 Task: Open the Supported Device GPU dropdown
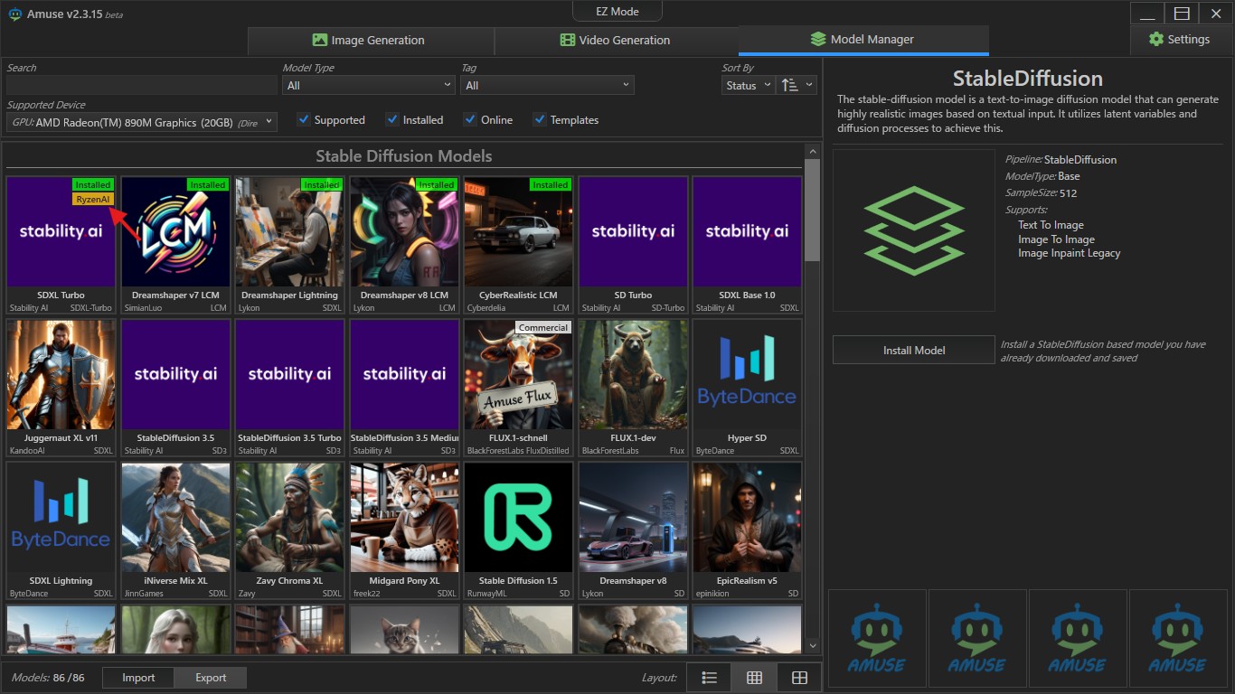(x=142, y=122)
